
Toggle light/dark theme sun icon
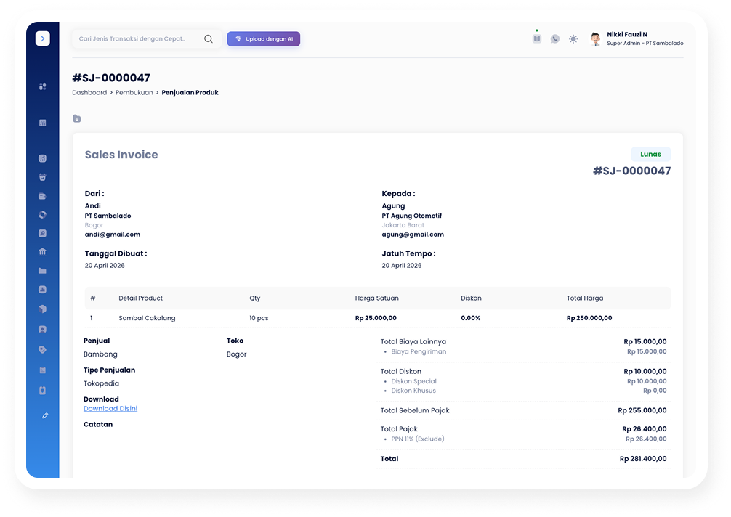pyautogui.click(x=573, y=39)
